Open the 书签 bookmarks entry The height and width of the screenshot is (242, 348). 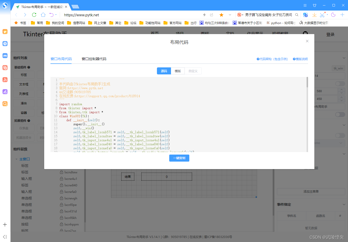(20, 23)
